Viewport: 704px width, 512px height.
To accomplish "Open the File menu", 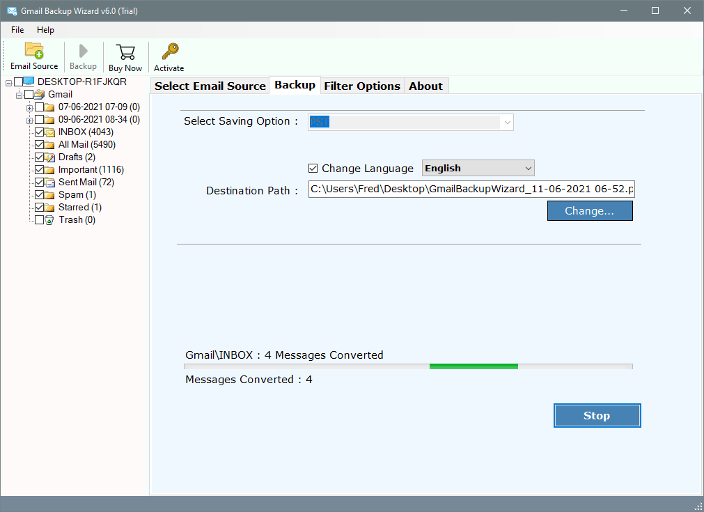I will [17, 30].
